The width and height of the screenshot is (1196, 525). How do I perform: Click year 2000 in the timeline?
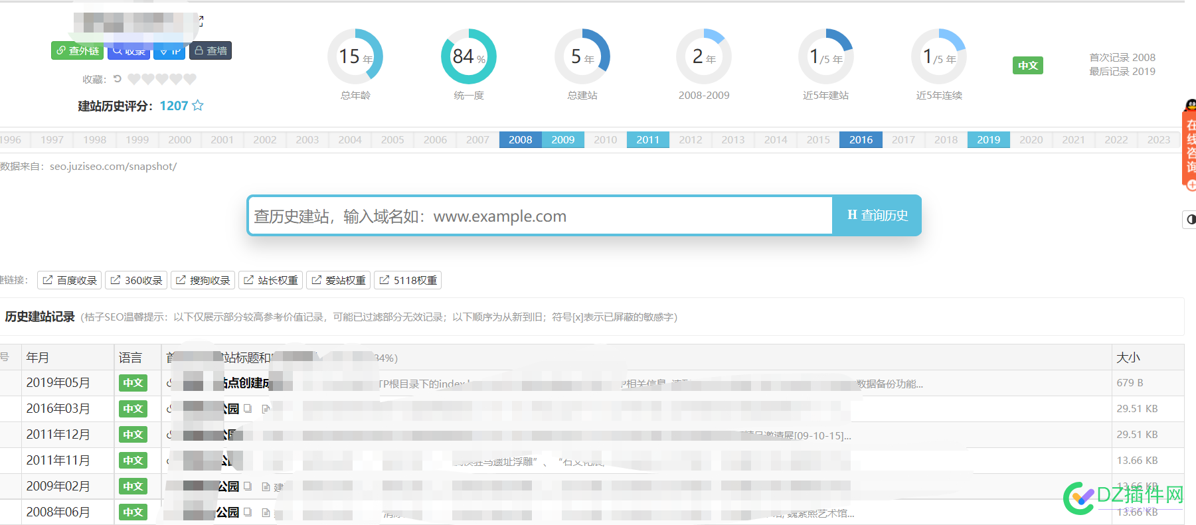pos(180,139)
